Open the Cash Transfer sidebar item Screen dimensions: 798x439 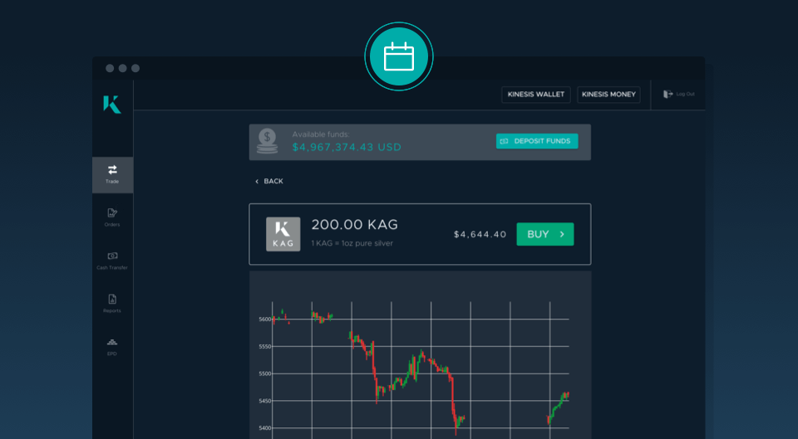(112, 260)
